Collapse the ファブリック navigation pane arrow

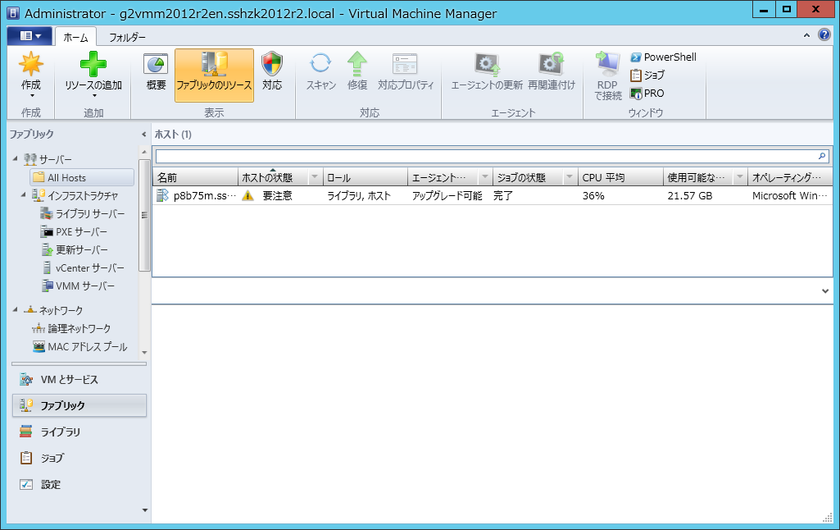(143, 134)
